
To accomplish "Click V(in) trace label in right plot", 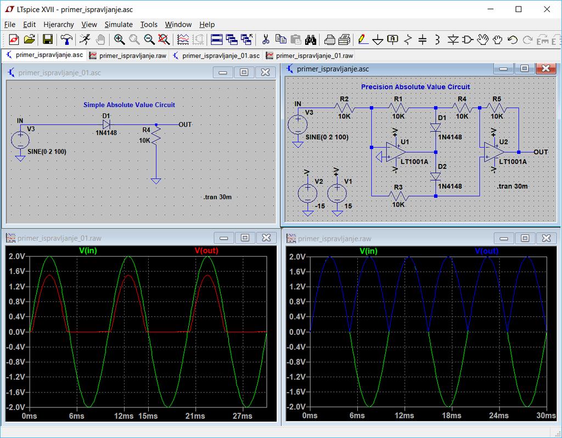I will [x=368, y=251].
